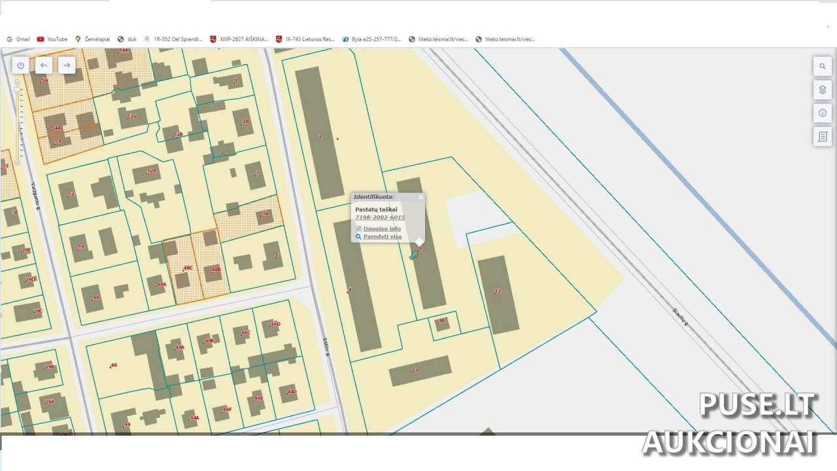Open the YouTube bookmark

52,39
